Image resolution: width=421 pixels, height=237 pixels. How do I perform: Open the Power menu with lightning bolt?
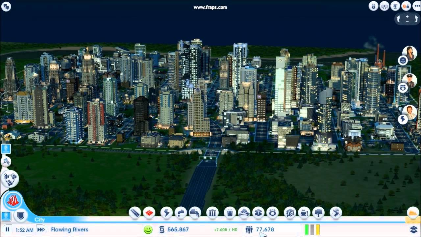coord(166,213)
